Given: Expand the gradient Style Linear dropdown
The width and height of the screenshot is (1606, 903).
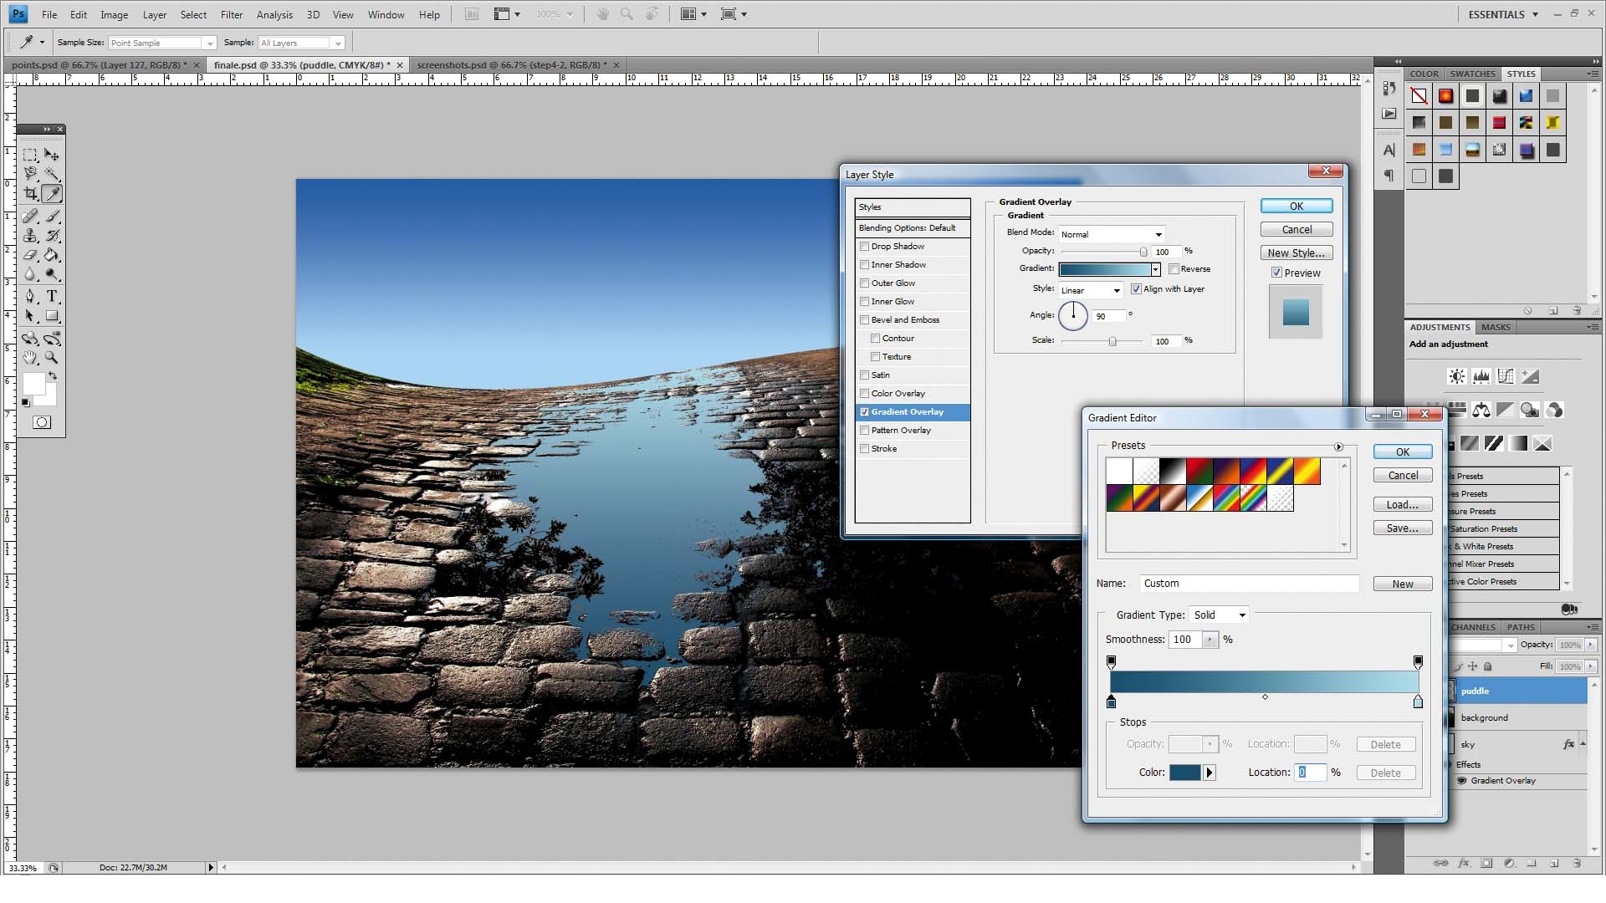Looking at the screenshot, I should click(x=1091, y=290).
